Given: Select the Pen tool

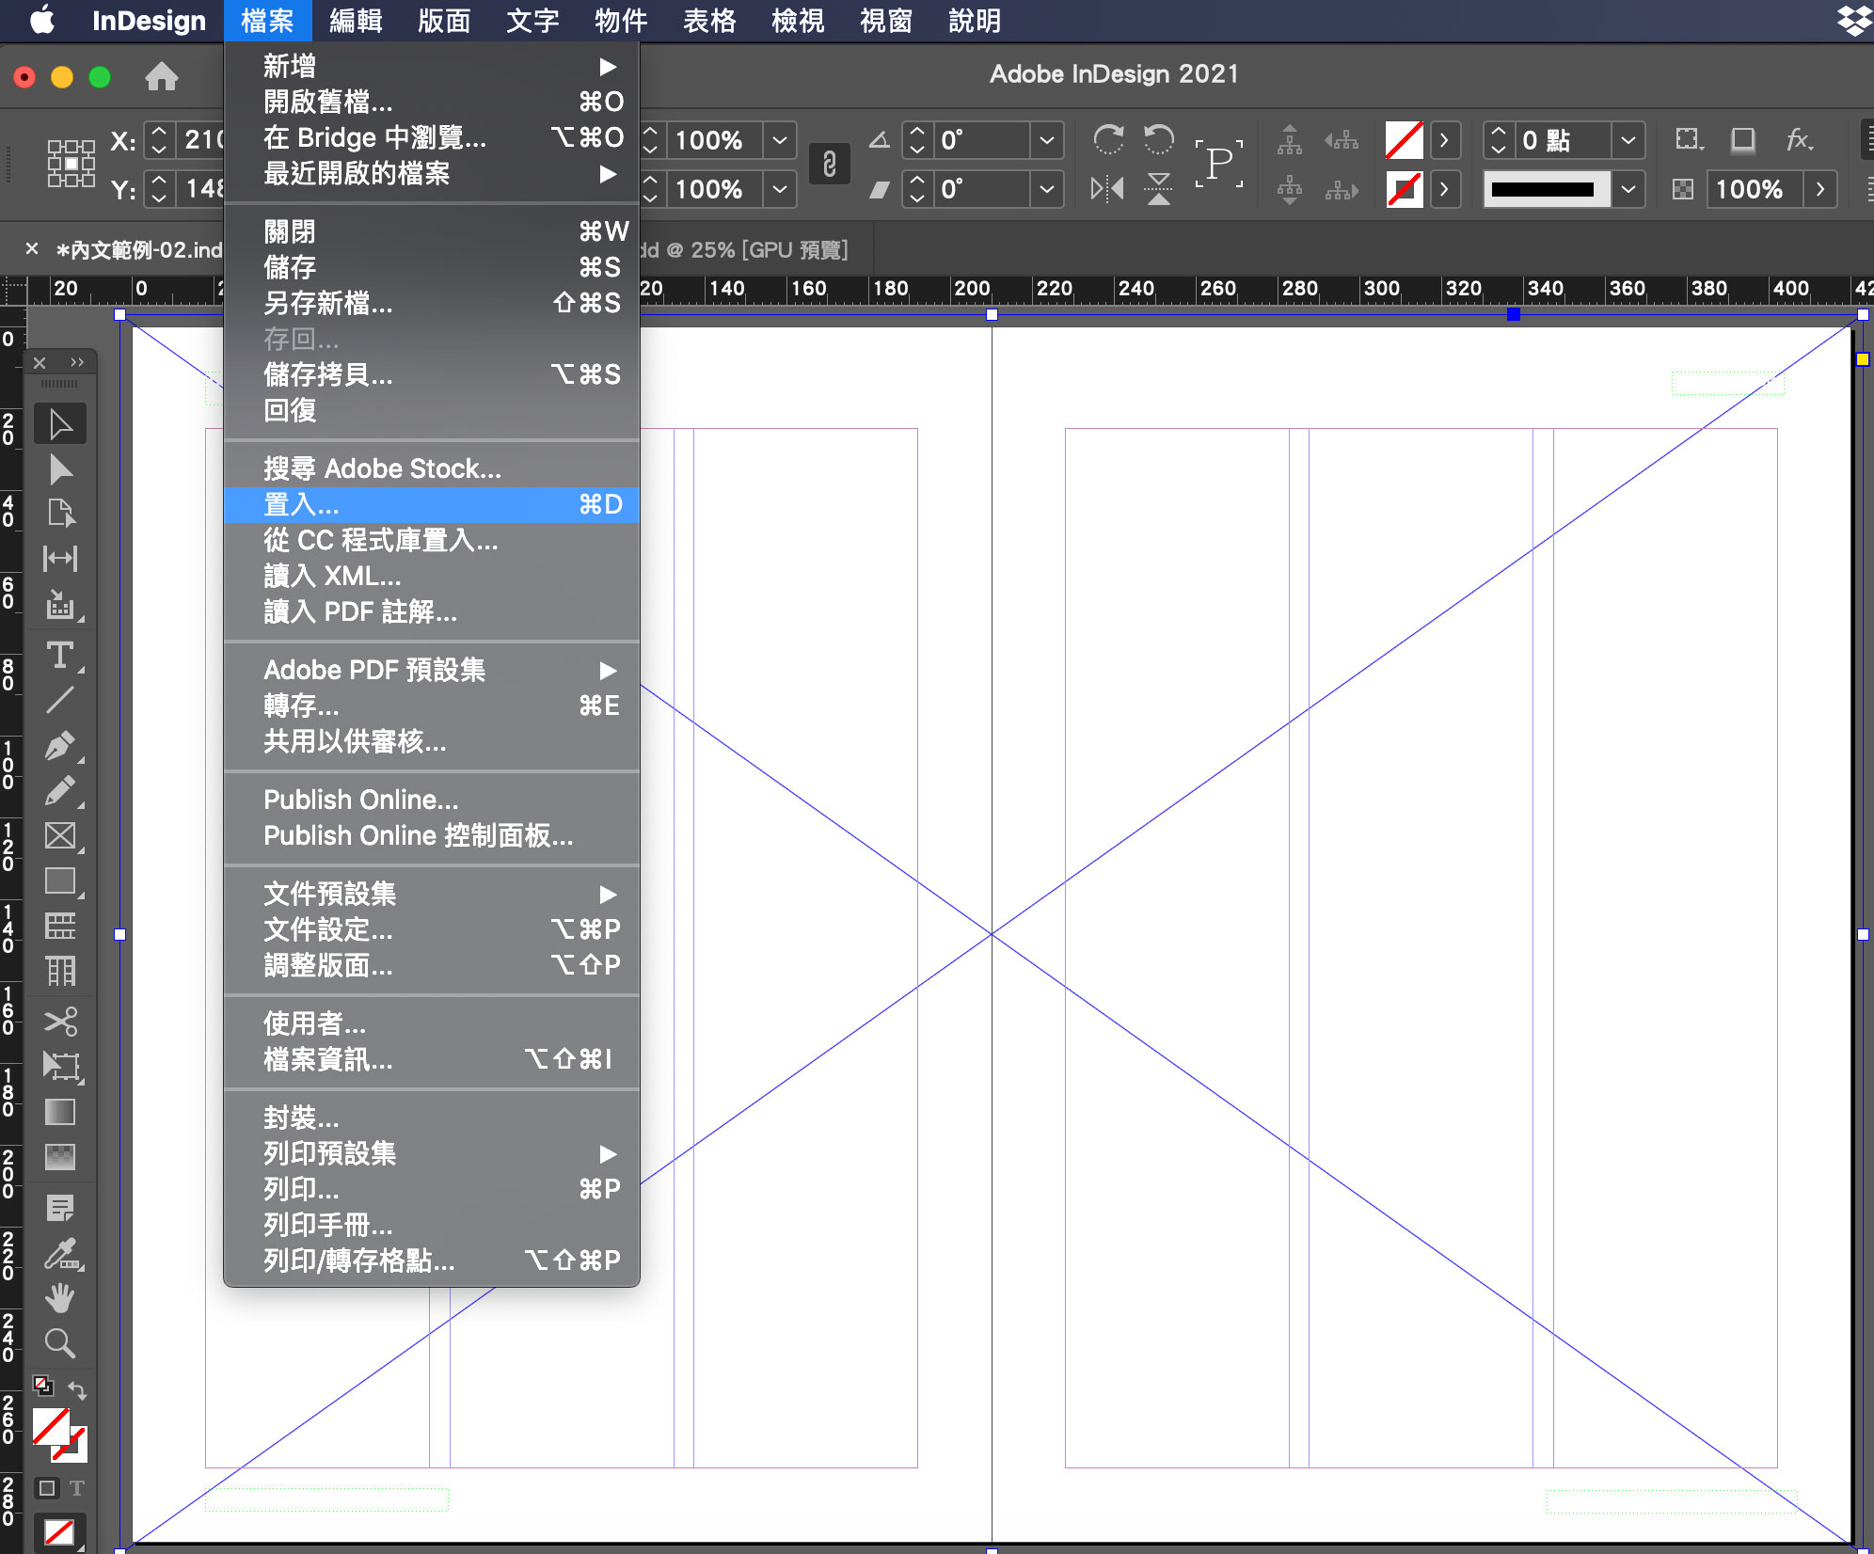Looking at the screenshot, I should tap(60, 747).
